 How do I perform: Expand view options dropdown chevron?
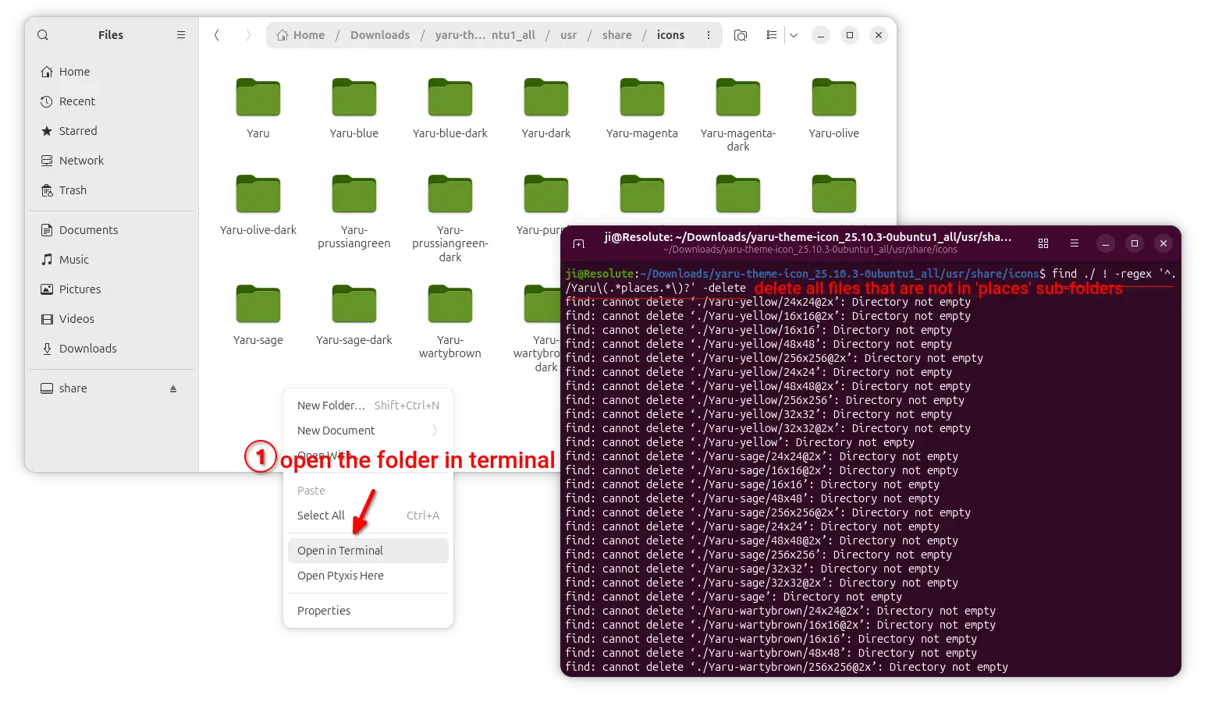point(794,35)
